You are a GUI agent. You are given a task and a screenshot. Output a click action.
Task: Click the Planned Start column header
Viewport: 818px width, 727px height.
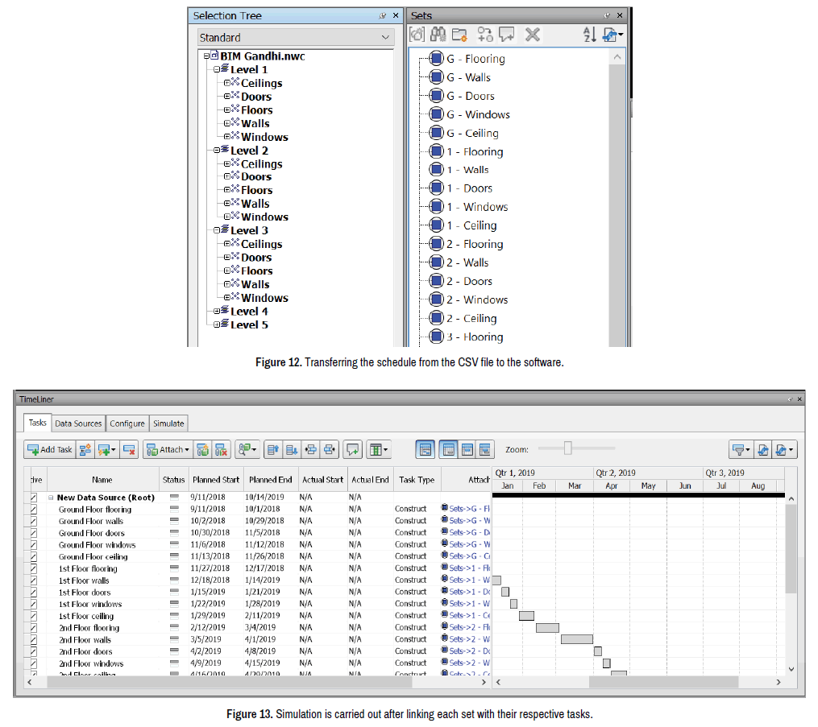pyautogui.click(x=216, y=480)
